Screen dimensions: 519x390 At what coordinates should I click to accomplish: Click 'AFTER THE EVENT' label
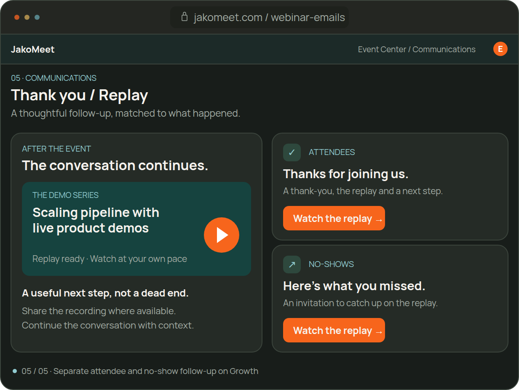[56, 149]
